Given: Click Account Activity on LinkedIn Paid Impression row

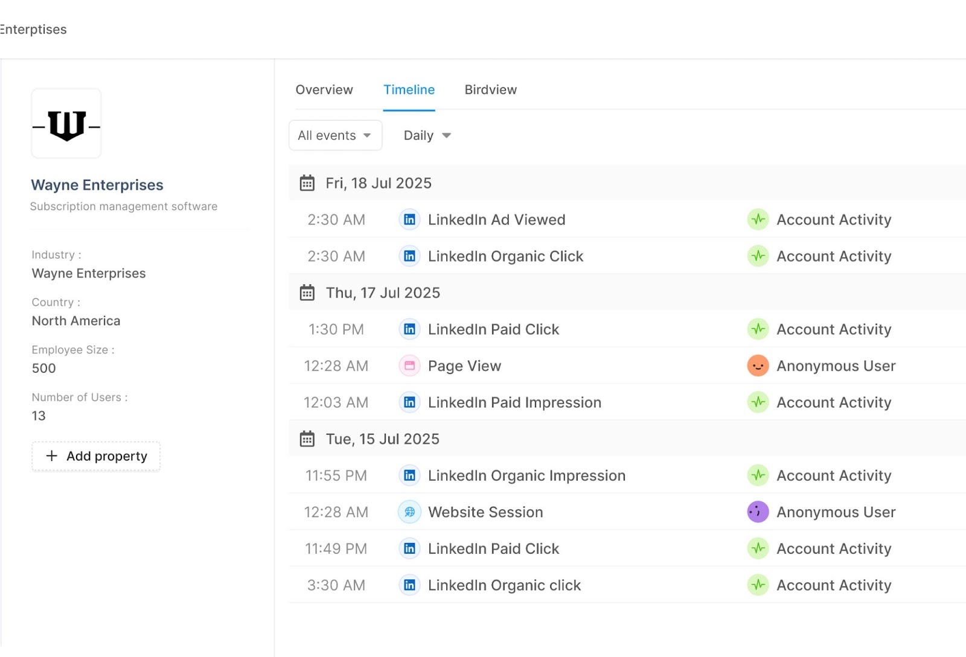Looking at the screenshot, I should pyautogui.click(x=834, y=402).
